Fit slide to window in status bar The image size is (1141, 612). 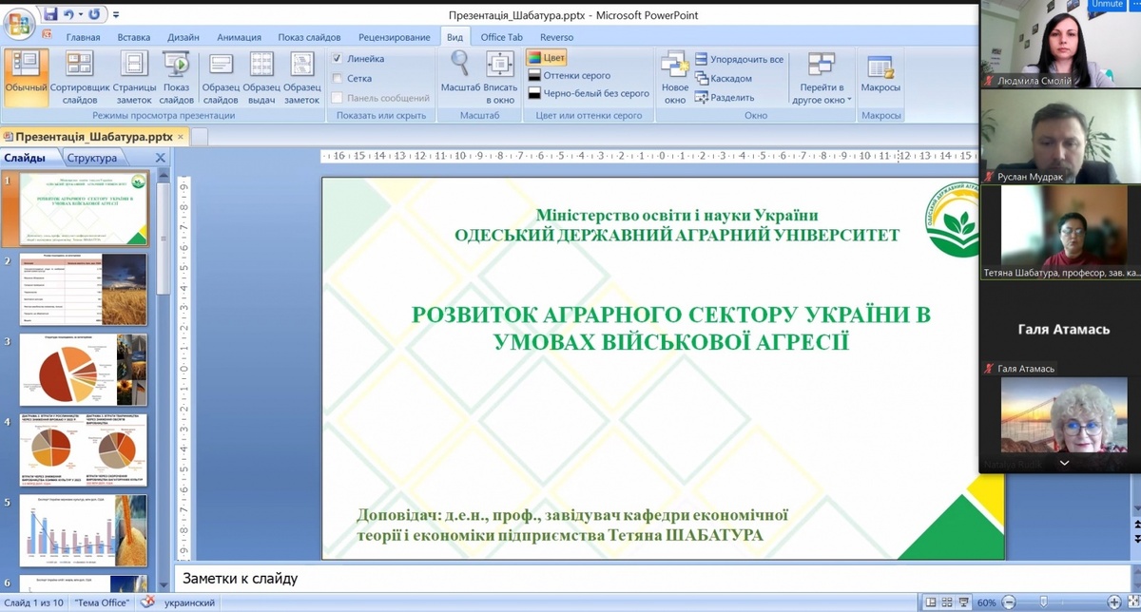pyautogui.click(x=1132, y=602)
